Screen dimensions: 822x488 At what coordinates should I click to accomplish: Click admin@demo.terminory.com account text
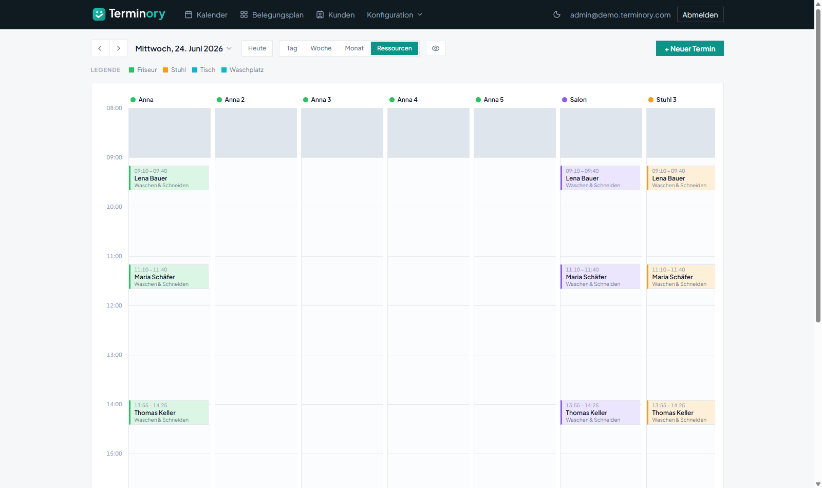620,15
